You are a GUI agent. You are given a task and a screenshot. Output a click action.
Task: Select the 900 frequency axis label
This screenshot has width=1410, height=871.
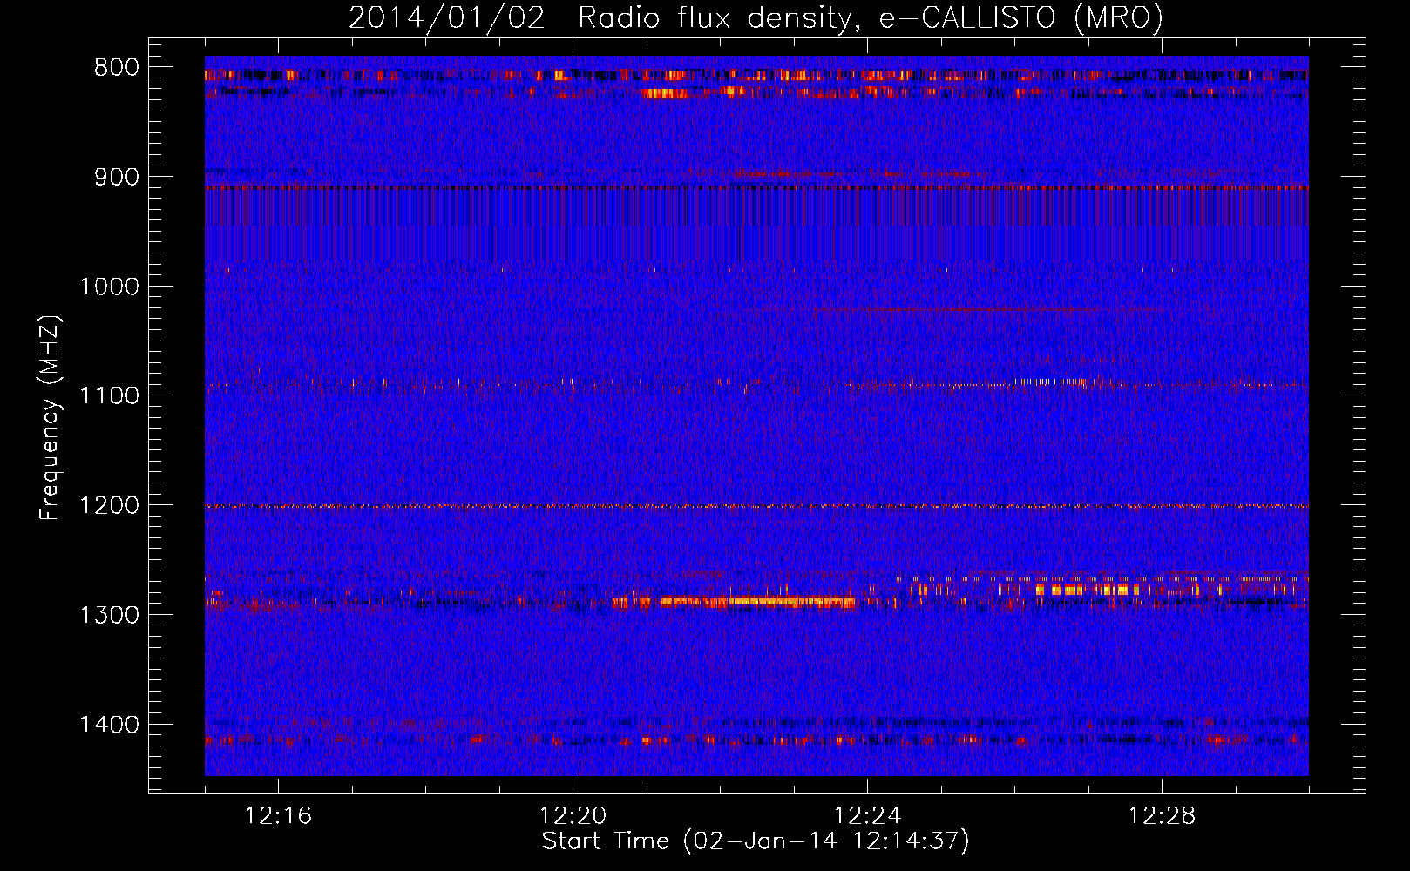(x=117, y=177)
